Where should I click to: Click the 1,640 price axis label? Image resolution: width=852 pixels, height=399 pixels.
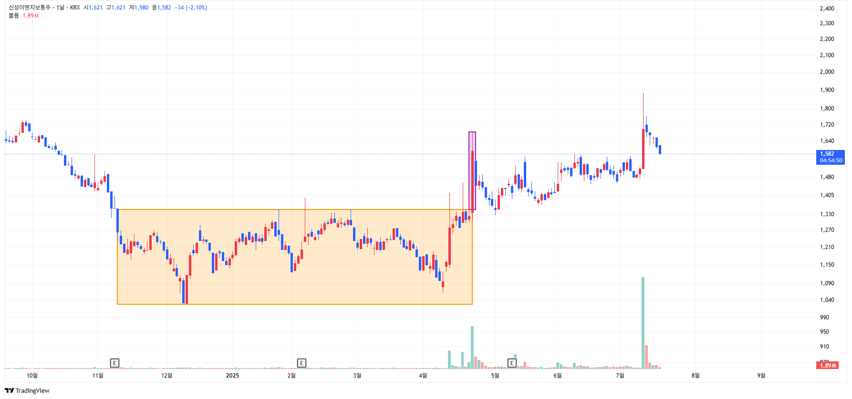pos(827,141)
